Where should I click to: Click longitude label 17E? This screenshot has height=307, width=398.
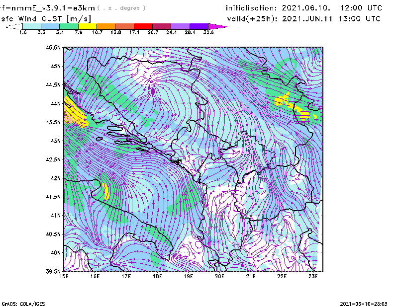click(x=126, y=276)
